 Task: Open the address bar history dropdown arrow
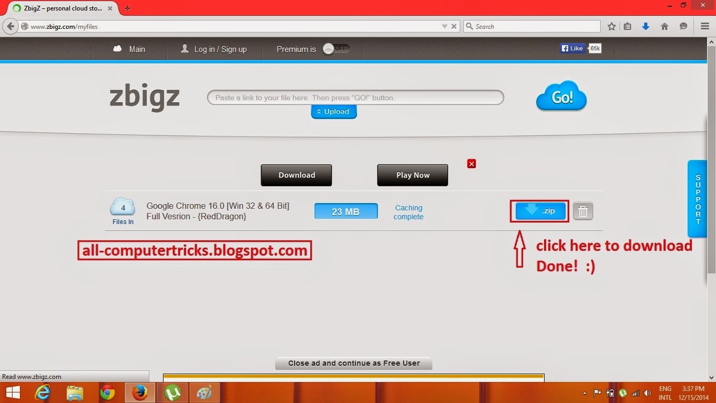coord(444,26)
